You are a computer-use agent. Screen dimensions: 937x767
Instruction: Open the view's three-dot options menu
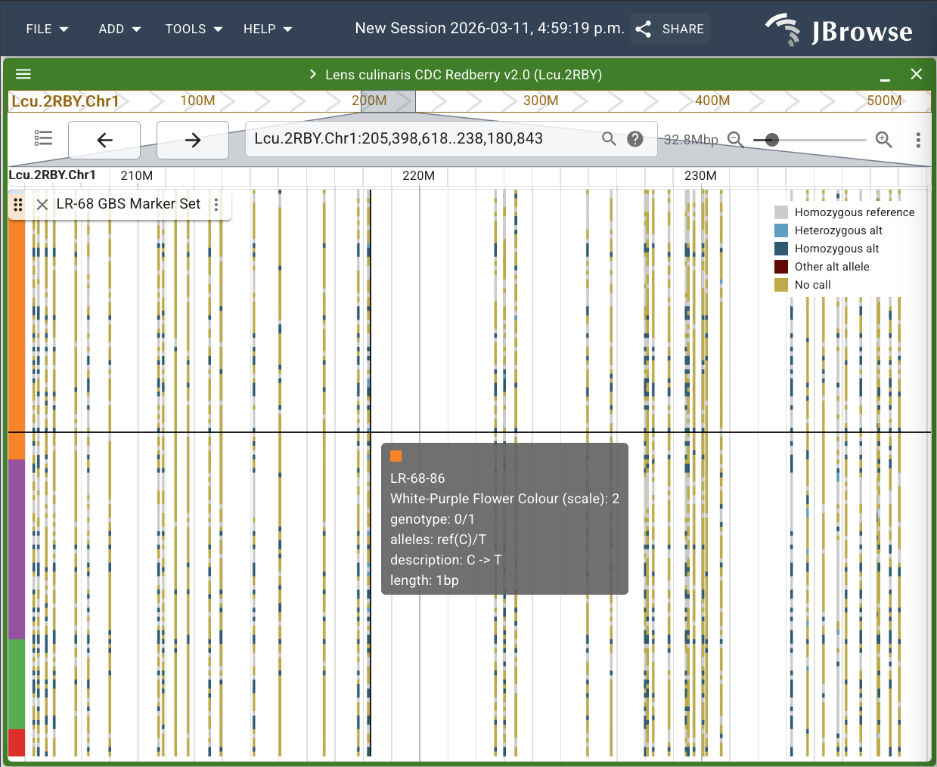(918, 140)
